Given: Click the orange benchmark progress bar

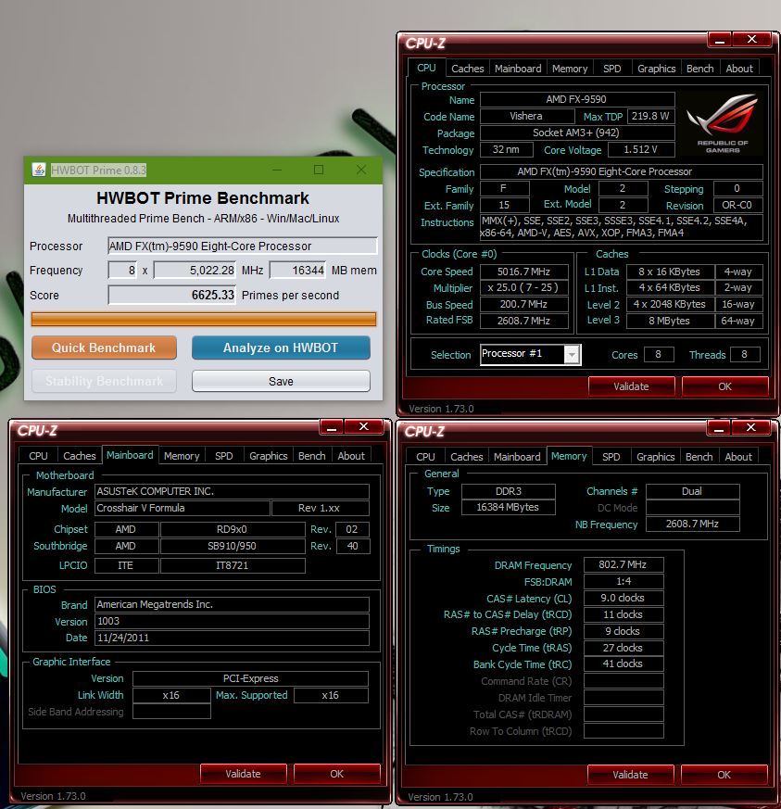Looking at the screenshot, I should click(x=204, y=320).
